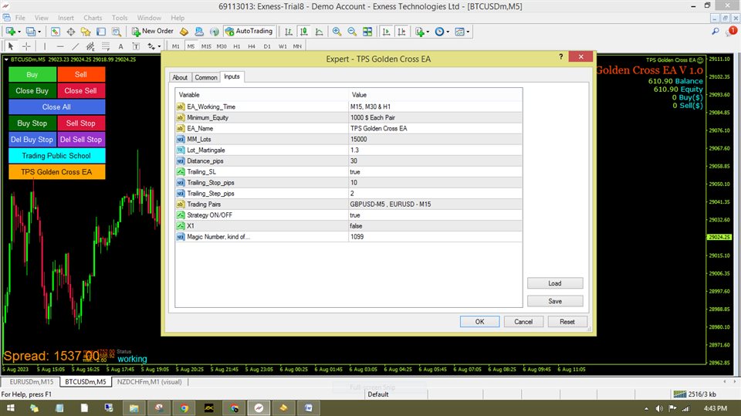Open Profiles dropdown arrow
Screen dimensions: 741x416
(x=39, y=32)
